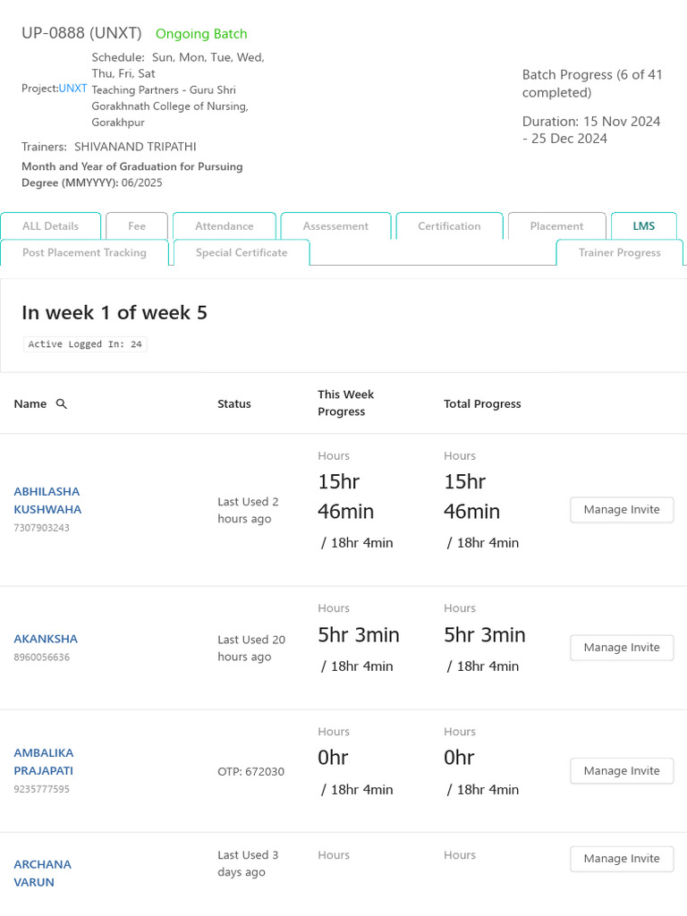This screenshot has height=916, width=687.
Task: Open Archana Varun's profile link
Action: (42, 873)
